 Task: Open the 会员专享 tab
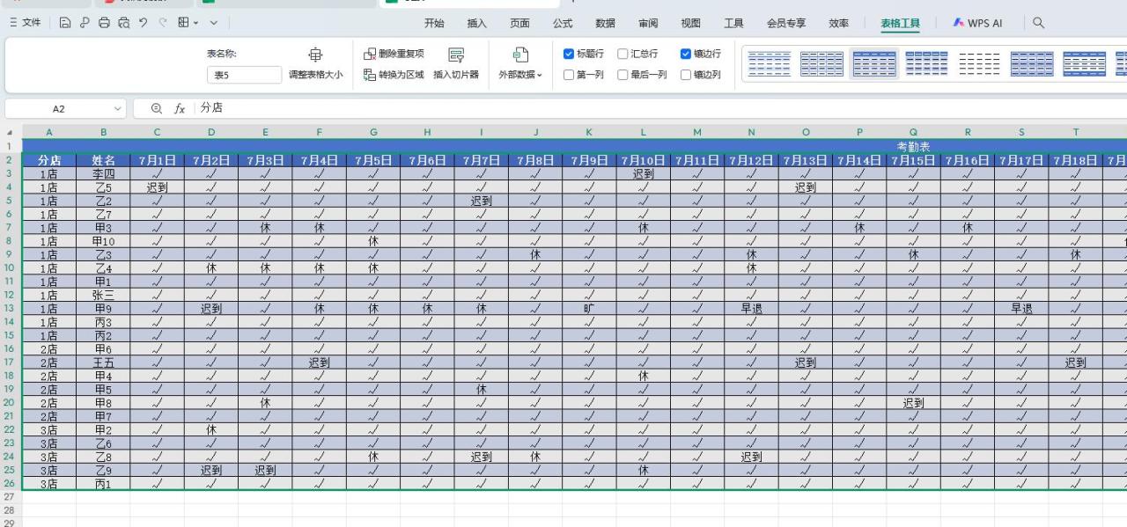point(786,23)
